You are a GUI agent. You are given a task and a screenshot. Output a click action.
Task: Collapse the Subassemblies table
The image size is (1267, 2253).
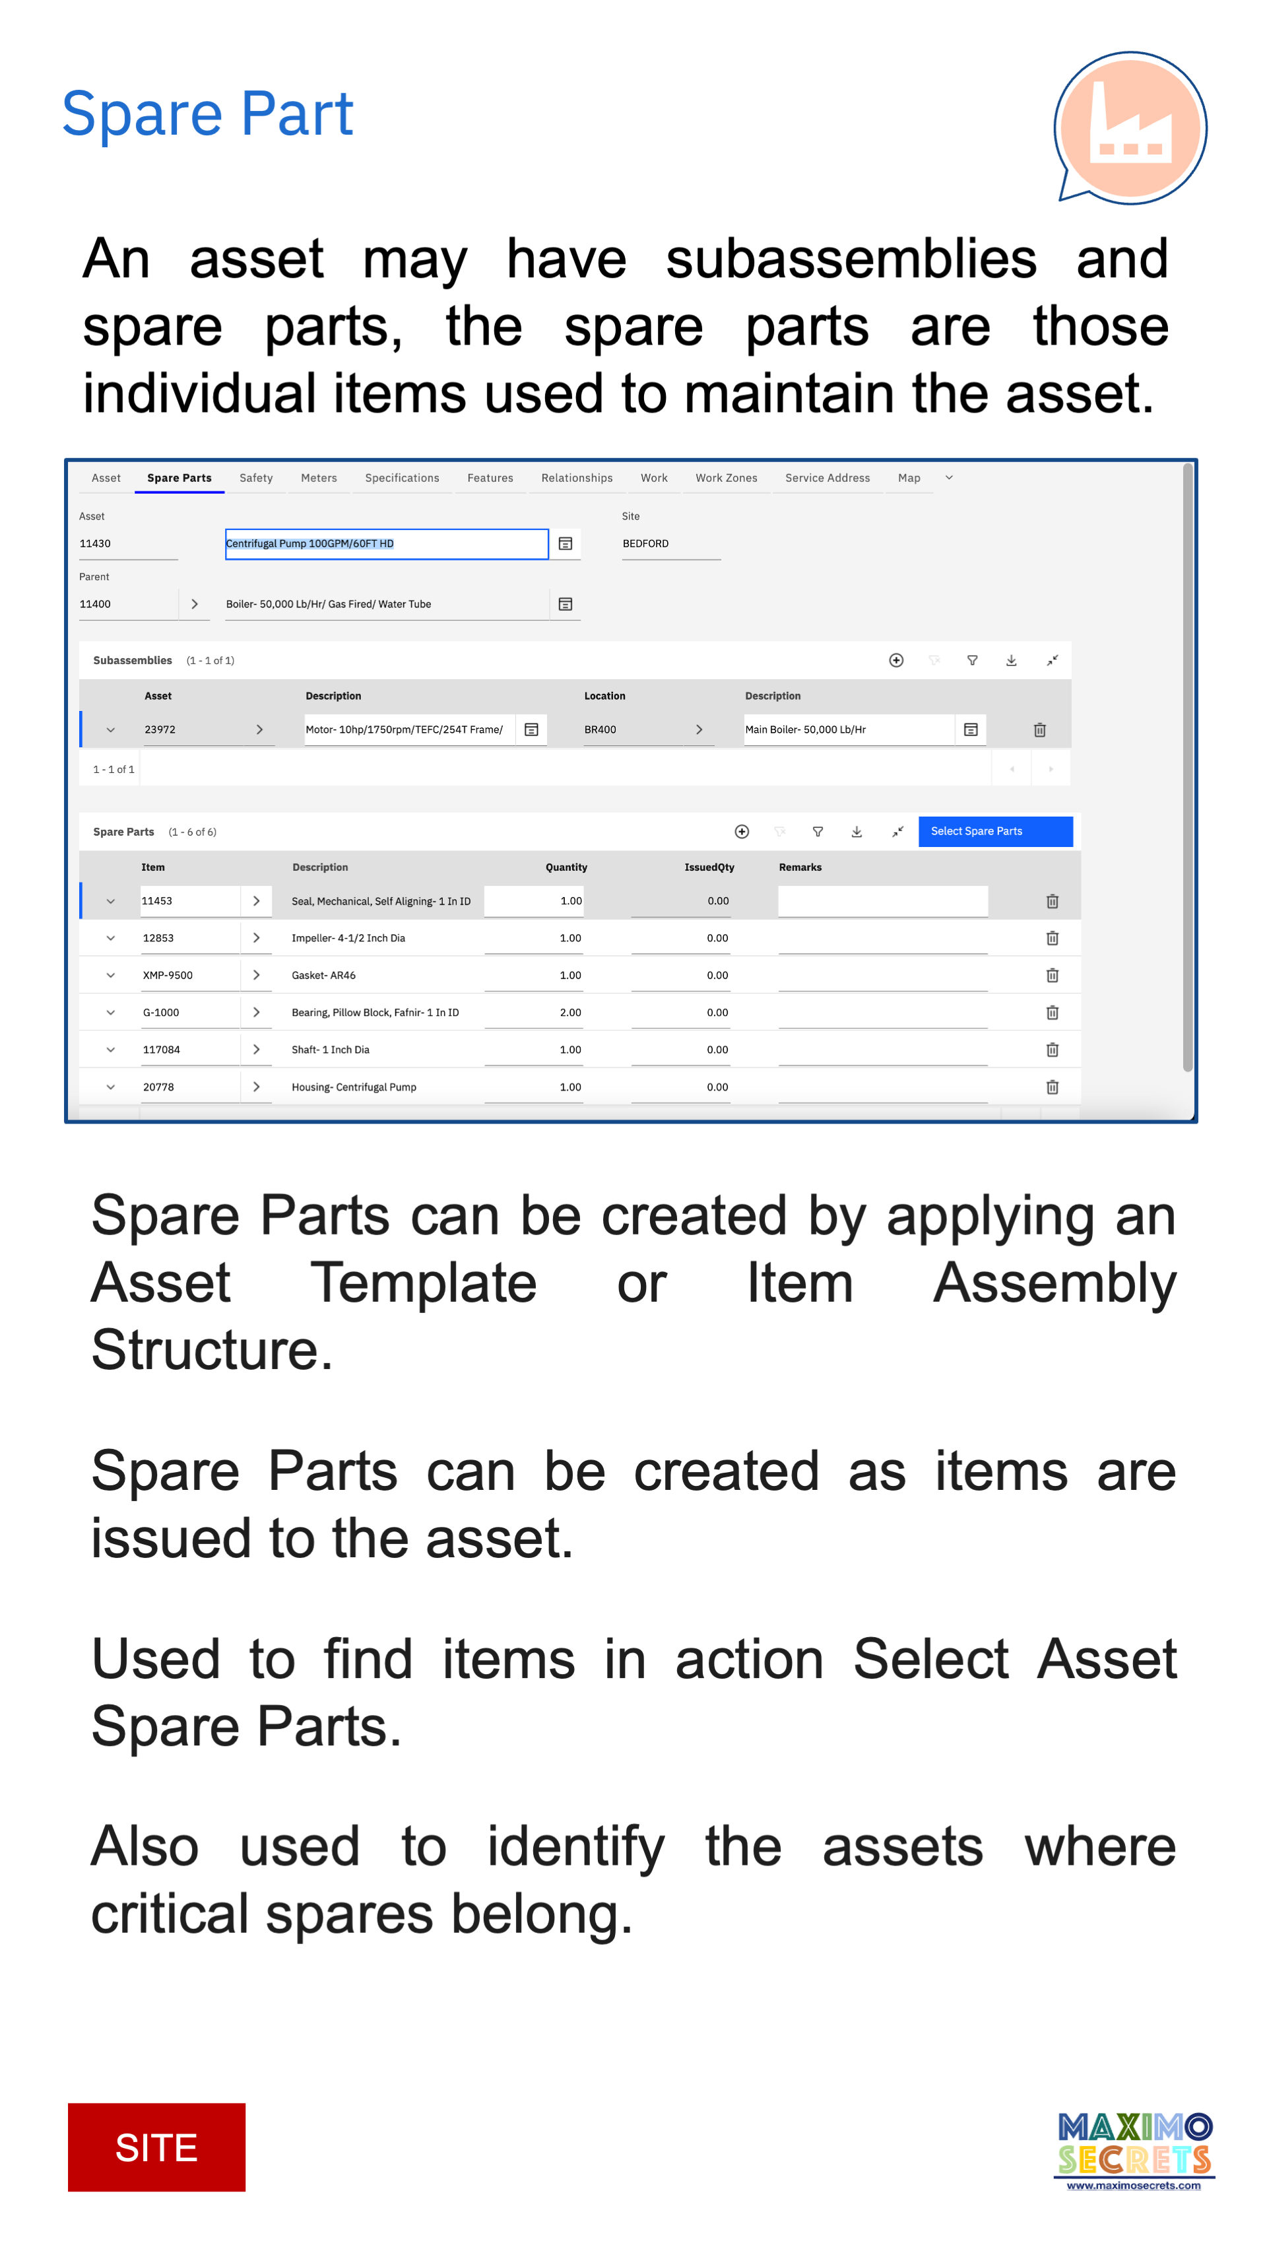(1052, 660)
